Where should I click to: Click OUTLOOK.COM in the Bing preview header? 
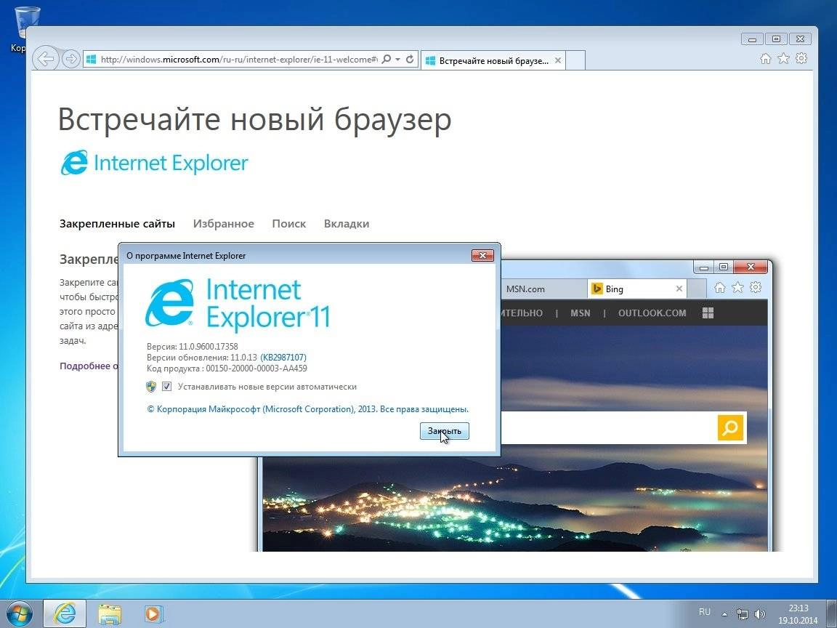pos(652,313)
